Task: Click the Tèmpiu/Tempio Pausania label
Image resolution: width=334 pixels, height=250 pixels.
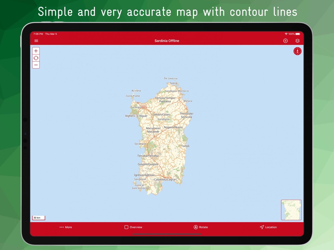Action: [x=165, y=99]
